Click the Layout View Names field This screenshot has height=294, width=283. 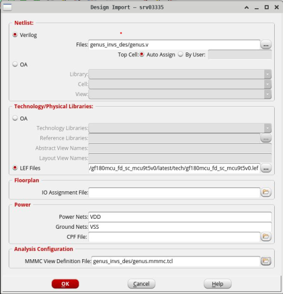(180, 158)
